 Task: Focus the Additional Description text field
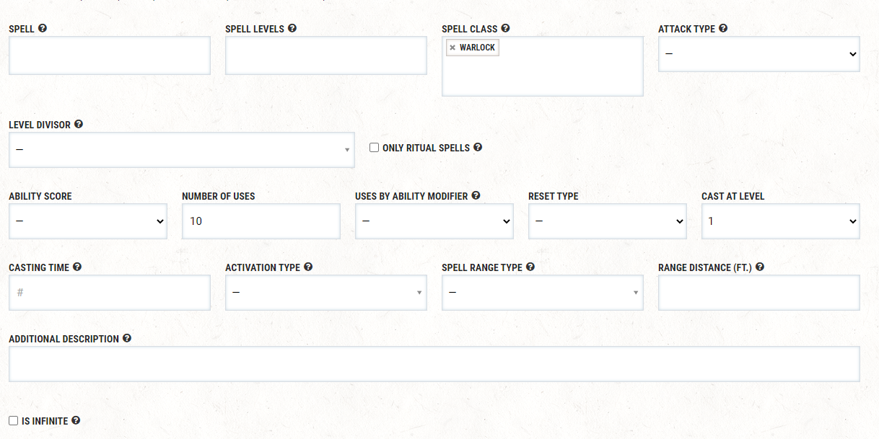click(434, 364)
